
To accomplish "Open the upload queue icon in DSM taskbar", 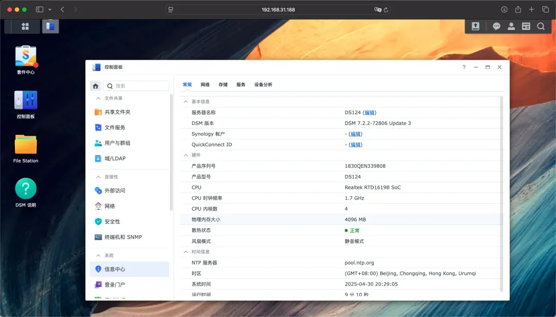I will click(476, 26).
